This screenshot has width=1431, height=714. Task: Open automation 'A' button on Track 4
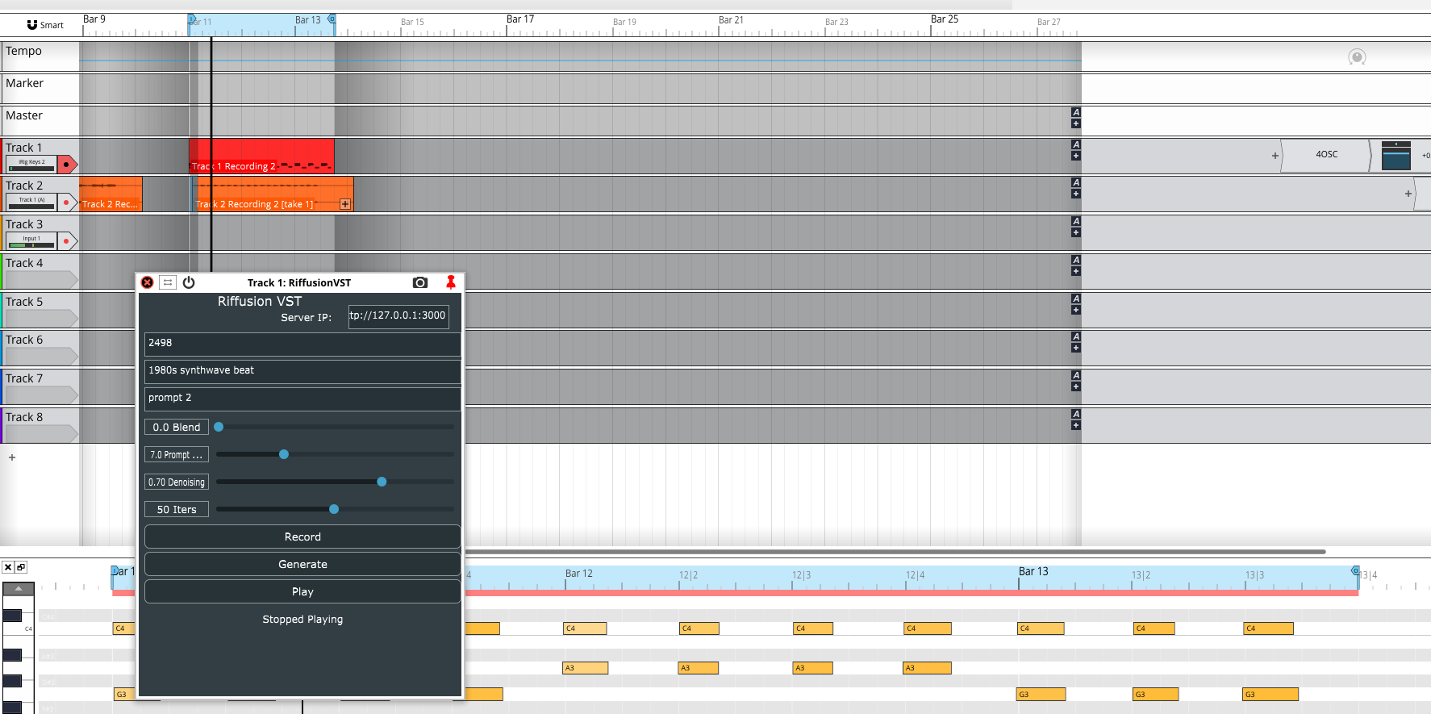1076,260
